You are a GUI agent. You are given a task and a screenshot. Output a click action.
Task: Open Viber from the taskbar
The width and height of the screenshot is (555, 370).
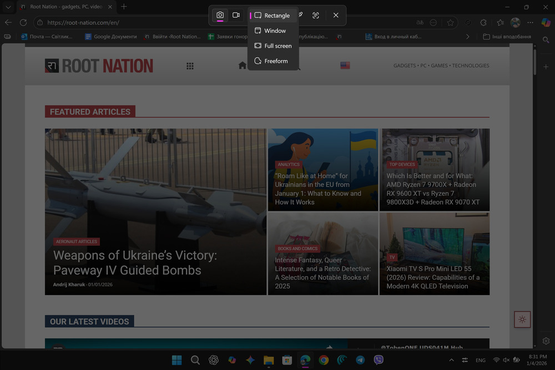379,360
